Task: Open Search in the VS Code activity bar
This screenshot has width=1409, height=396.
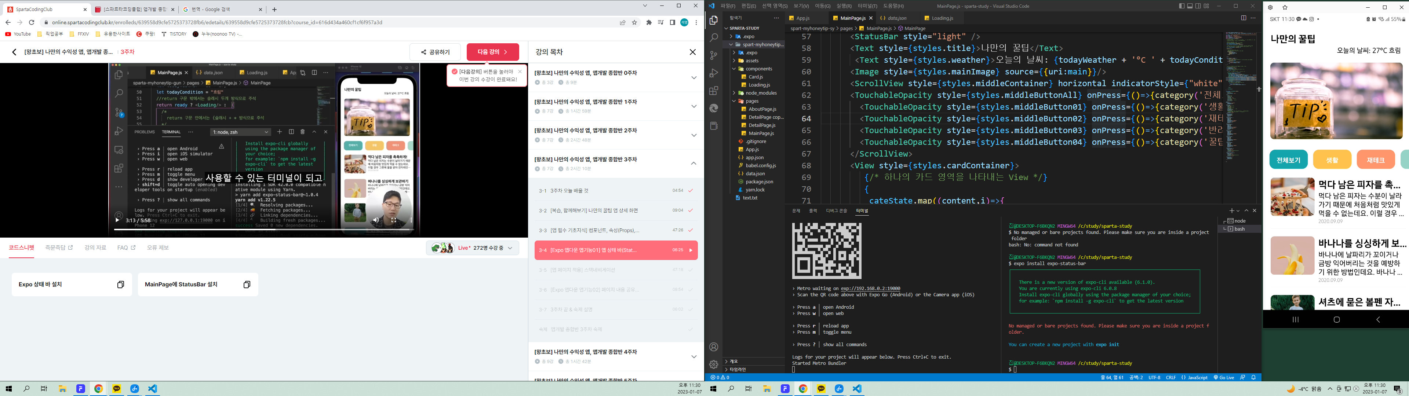Action: pos(713,38)
